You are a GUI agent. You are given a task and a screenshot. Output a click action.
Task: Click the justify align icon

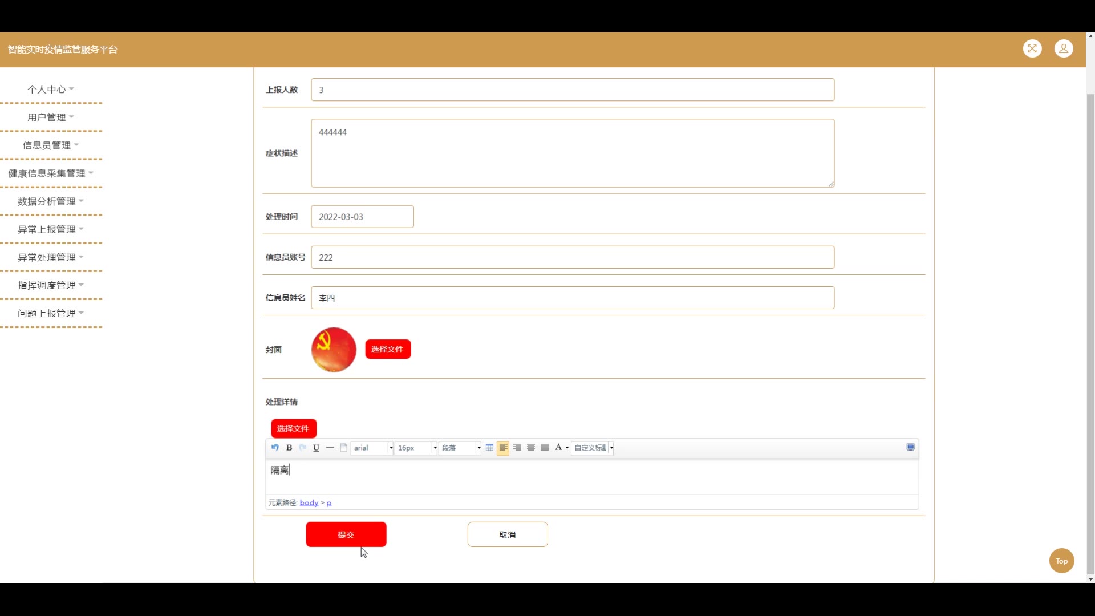(x=545, y=448)
